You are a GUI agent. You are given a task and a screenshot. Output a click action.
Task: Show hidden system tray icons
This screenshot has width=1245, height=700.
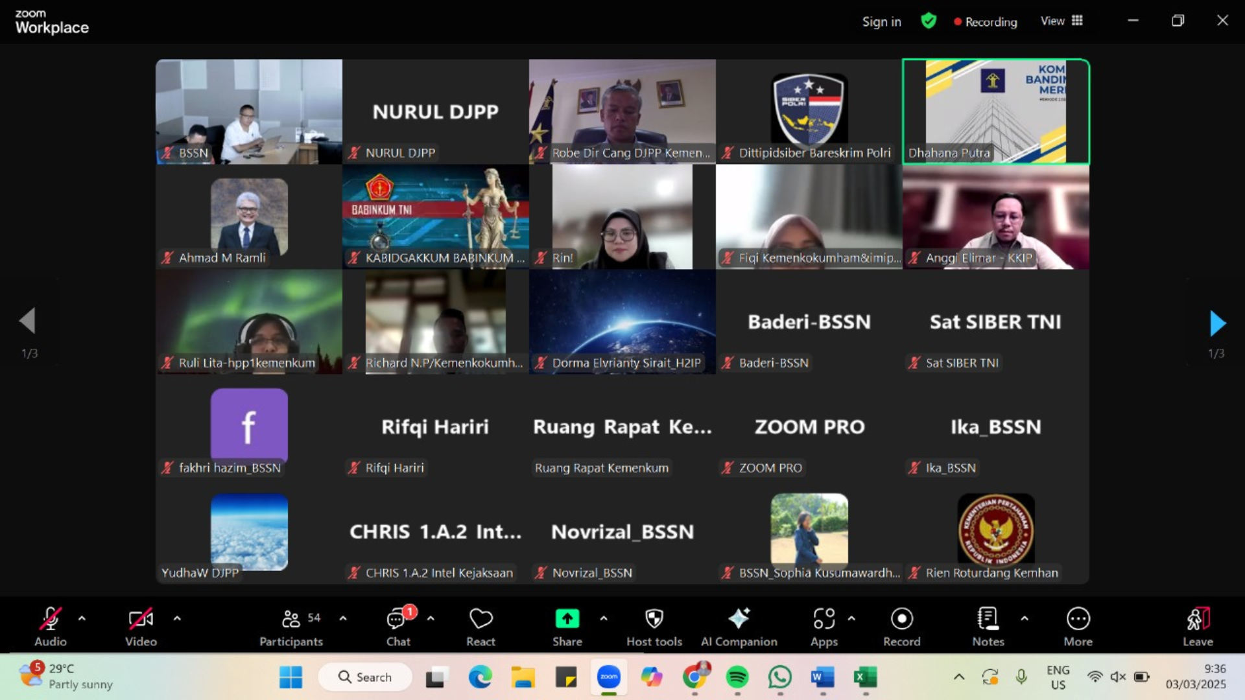959,677
